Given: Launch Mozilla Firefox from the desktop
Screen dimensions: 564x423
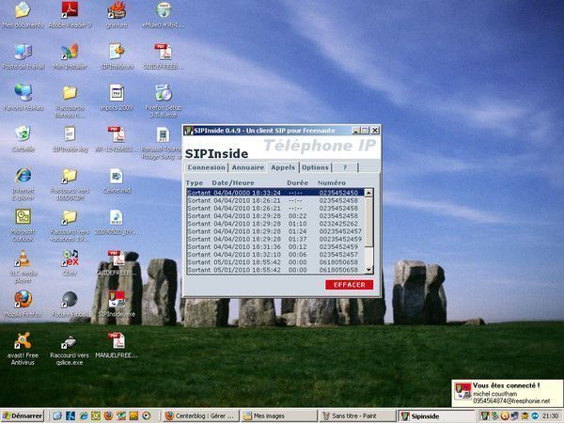Looking at the screenshot, I should 23,300.
